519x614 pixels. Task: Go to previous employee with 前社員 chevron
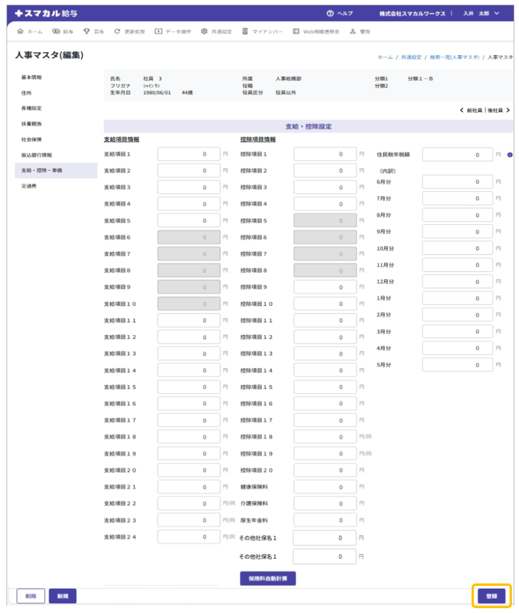pos(462,110)
